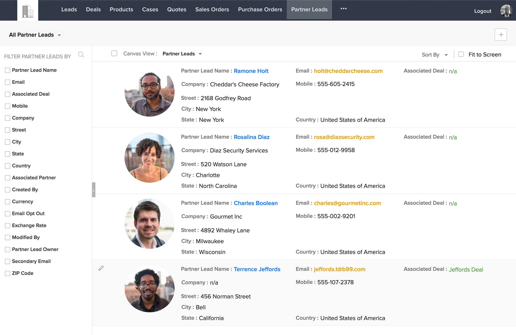This screenshot has height=335, width=516.
Task: Open Ramone Holt's lead record
Action: click(x=251, y=71)
